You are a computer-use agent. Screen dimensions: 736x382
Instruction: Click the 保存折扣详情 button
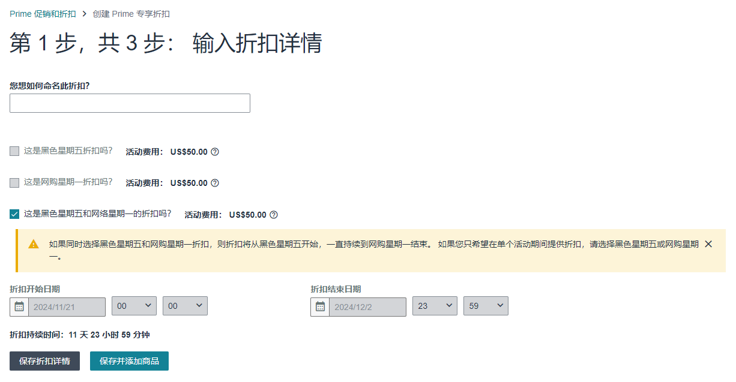44,361
